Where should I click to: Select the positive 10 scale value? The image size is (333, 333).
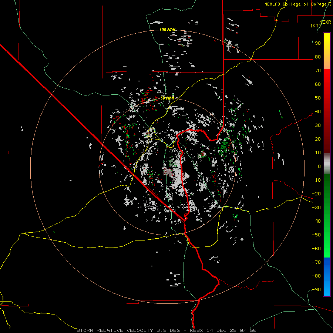point(318,153)
